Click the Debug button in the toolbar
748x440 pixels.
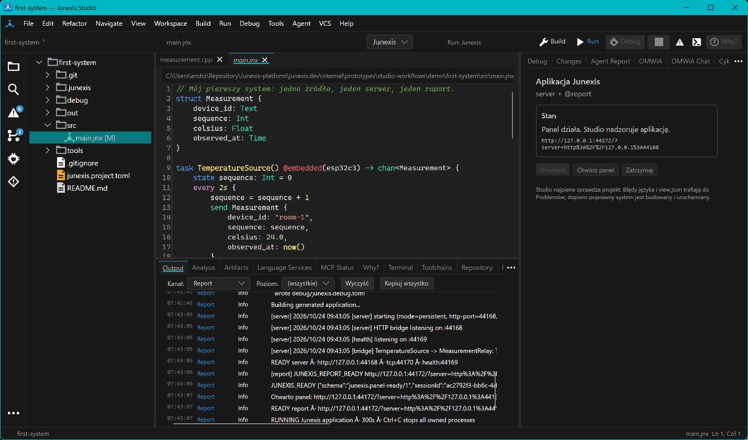pyautogui.click(x=625, y=42)
